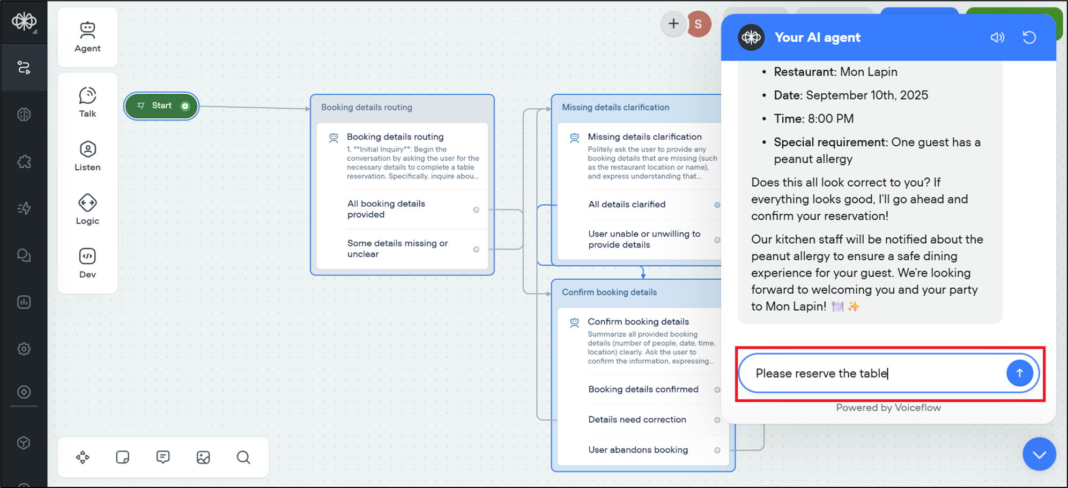Collapse the chat widget with chevron button
This screenshot has height=488, width=1068.
click(x=1039, y=454)
